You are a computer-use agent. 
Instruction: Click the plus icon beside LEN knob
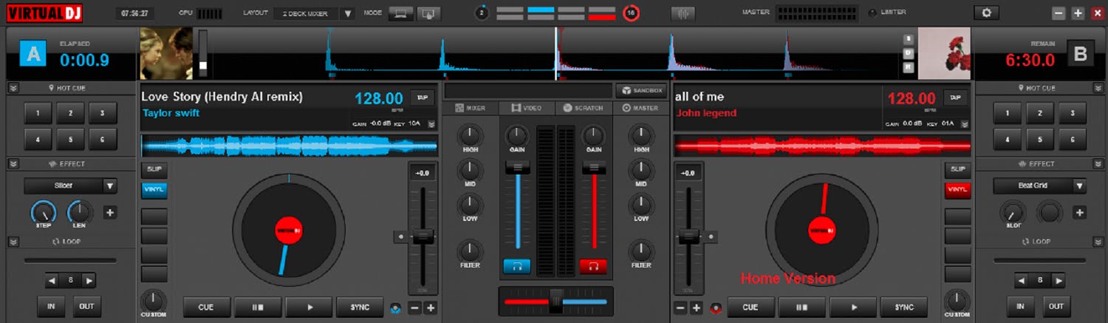[110, 213]
